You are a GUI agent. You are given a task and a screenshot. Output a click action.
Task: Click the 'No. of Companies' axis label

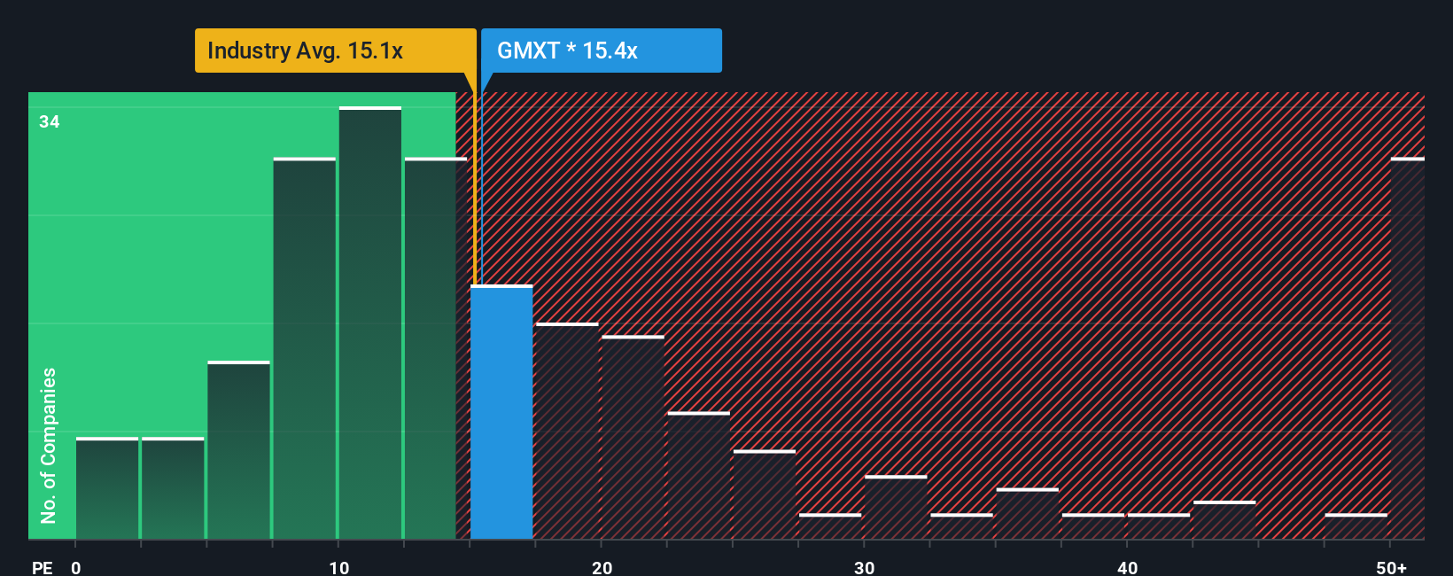pyautogui.click(x=49, y=445)
